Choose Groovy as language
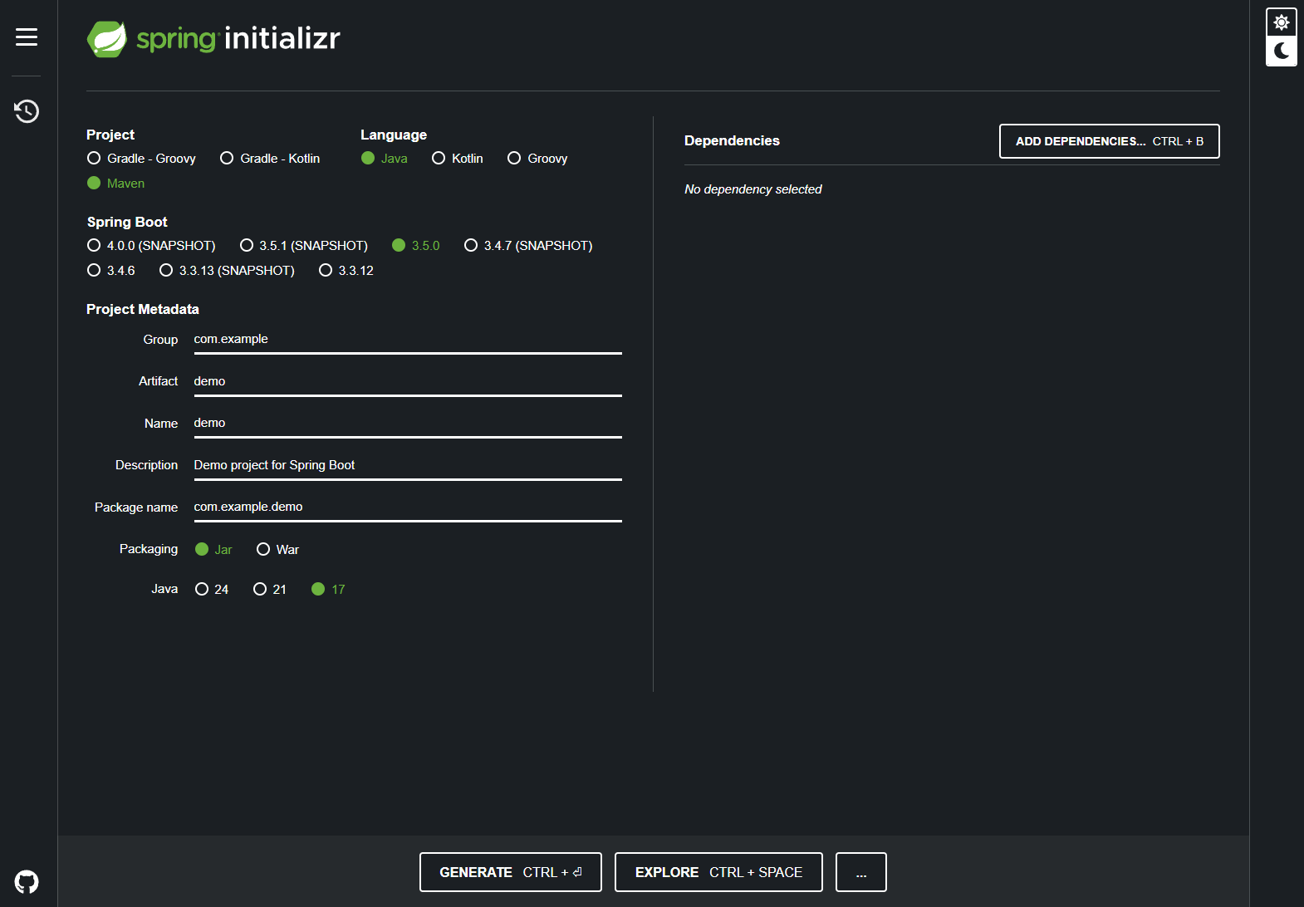Viewport: 1304px width, 907px height. click(537, 159)
